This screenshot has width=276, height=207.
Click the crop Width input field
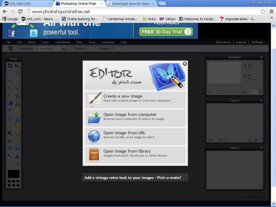[x=90, y=48]
